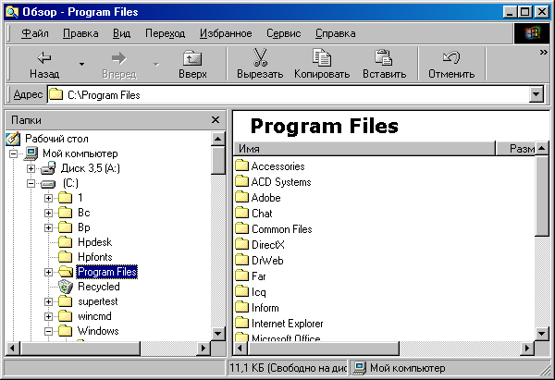The height and width of the screenshot is (380, 555).
Task: Click the Копировать toolbar icon
Action: point(321,57)
